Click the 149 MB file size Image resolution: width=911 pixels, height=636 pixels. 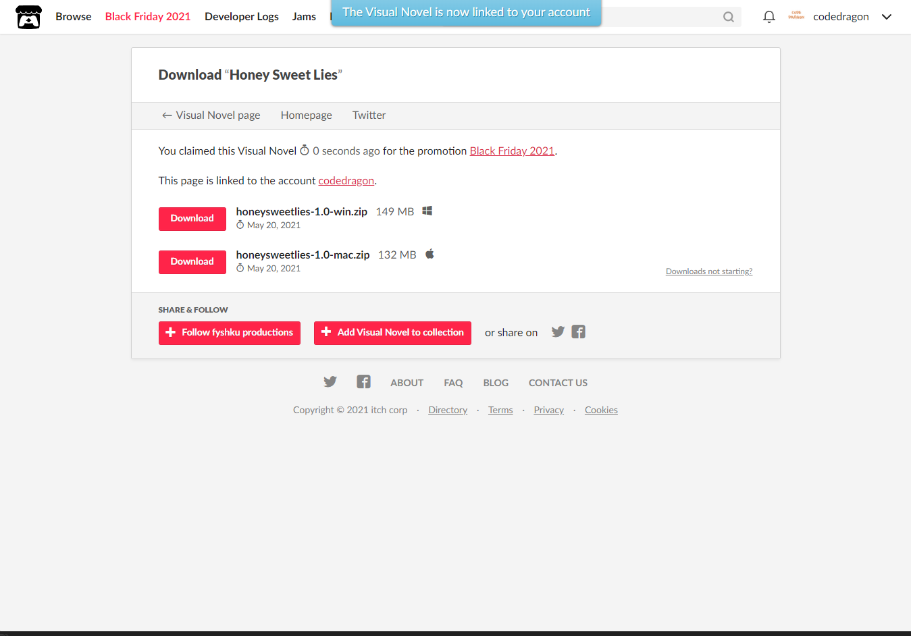[395, 212]
